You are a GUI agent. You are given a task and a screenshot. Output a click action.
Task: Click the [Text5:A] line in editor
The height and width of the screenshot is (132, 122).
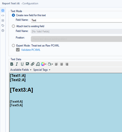tap(16, 105)
